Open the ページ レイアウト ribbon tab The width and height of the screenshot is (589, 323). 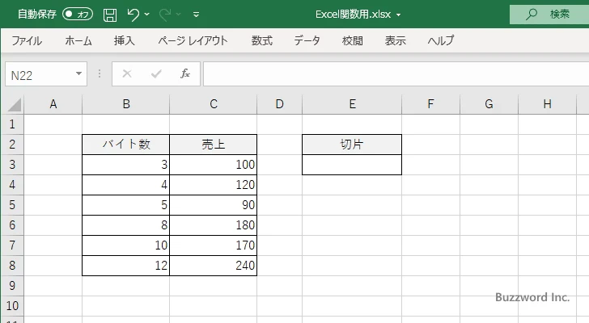pos(193,40)
